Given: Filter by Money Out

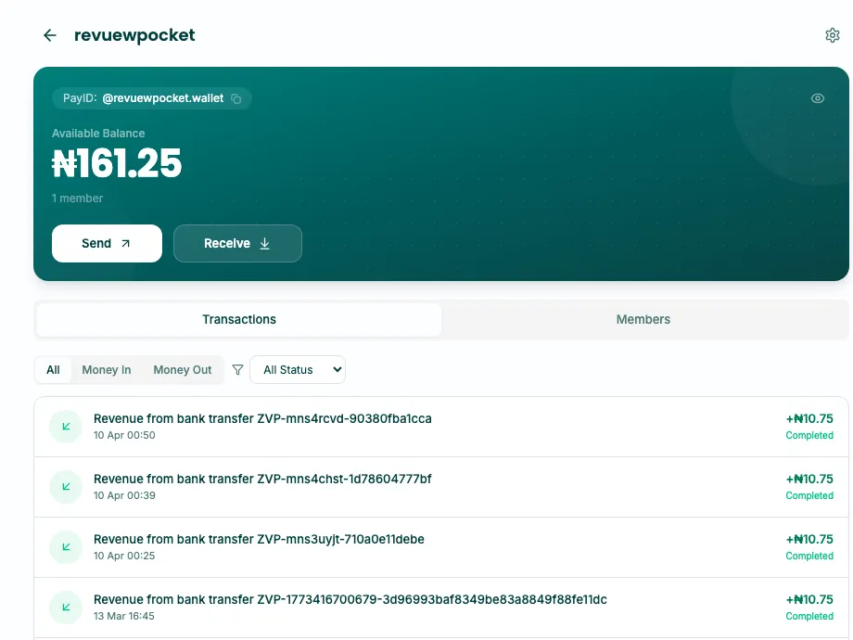Looking at the screenshot, I should pyautogui.click(x=183, y=370).
